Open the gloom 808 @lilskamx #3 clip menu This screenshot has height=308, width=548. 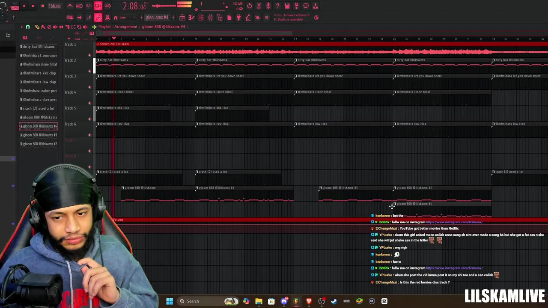321,188
